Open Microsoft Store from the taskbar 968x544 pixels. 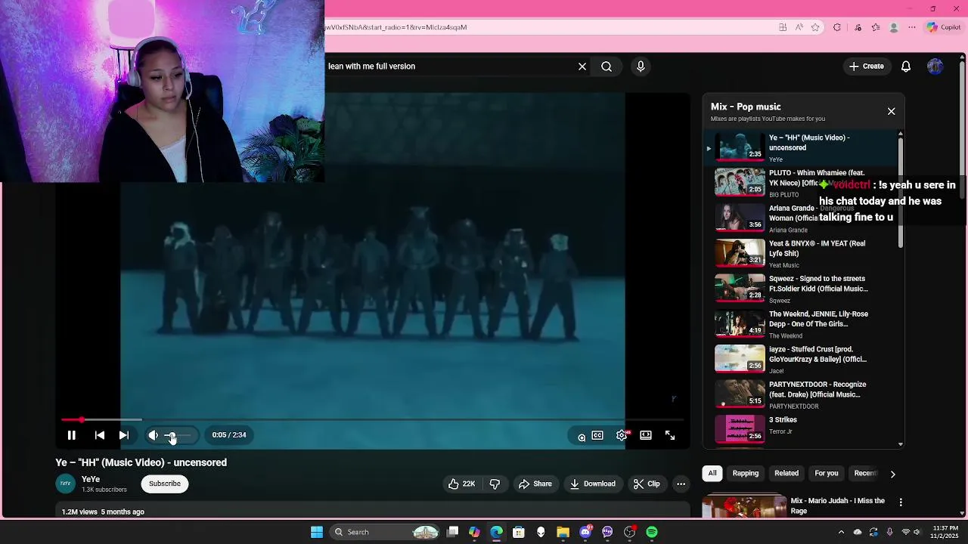[x=518, y=532]
